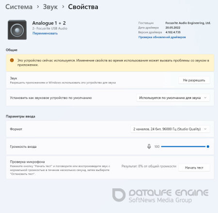Mute input via microphone icon
This screenshot has height=213, width=218.
[x=149, y=146]
